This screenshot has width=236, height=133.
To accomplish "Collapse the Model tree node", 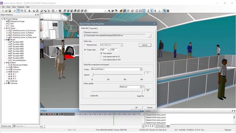I will click(5, 40).
